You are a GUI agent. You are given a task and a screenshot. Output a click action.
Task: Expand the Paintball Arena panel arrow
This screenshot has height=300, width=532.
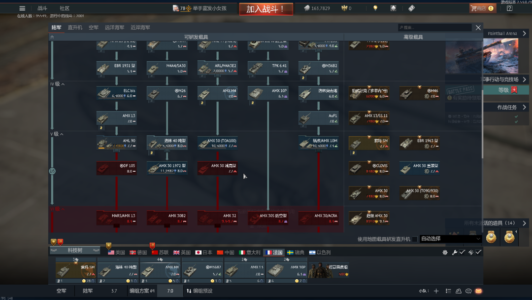click(524, 34)
